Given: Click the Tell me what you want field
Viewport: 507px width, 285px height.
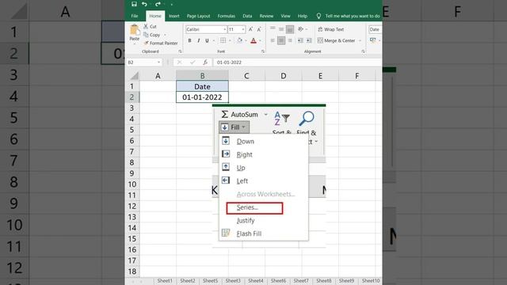Looking at the screenshot, I should [353, 16].
